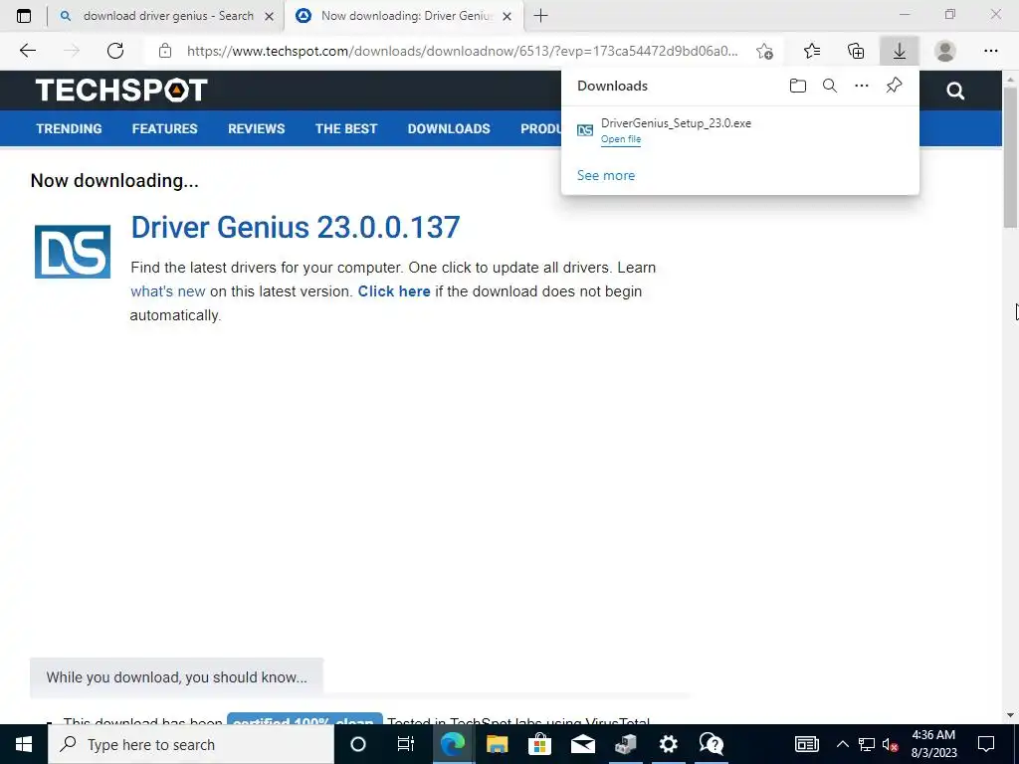Open Microsoft Store from the taskbar
The image size is (1019, 764).
click(539, 744)
